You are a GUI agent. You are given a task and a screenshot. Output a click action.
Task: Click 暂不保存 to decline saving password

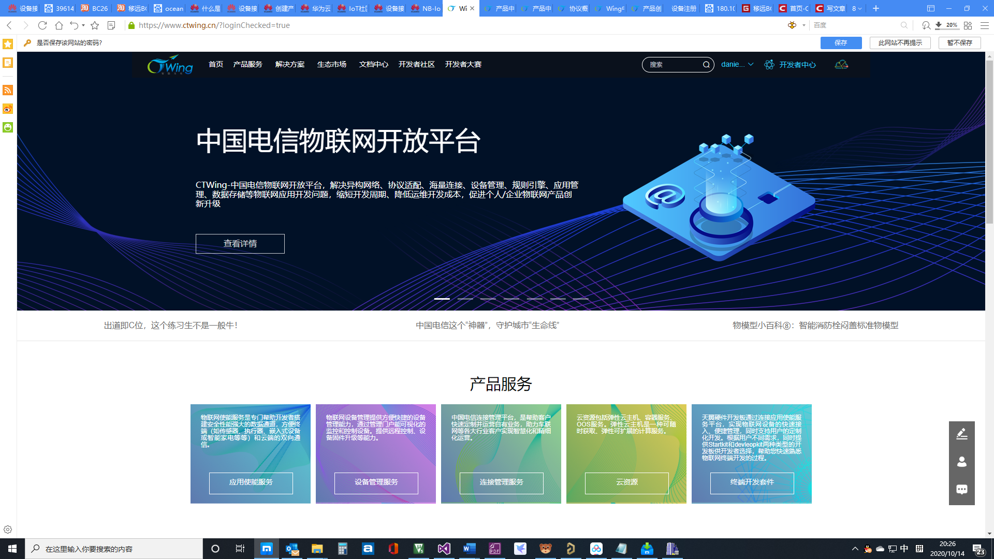pos(959,43)
